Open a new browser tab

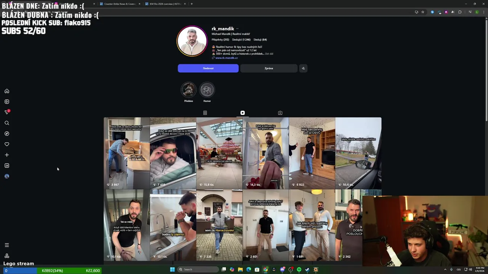coord(192,4)
